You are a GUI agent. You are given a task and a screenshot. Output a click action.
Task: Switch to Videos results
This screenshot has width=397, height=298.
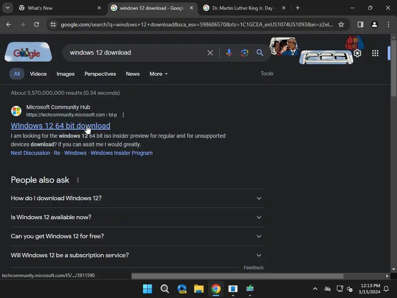pyautogui.click(x=38, y=74)
